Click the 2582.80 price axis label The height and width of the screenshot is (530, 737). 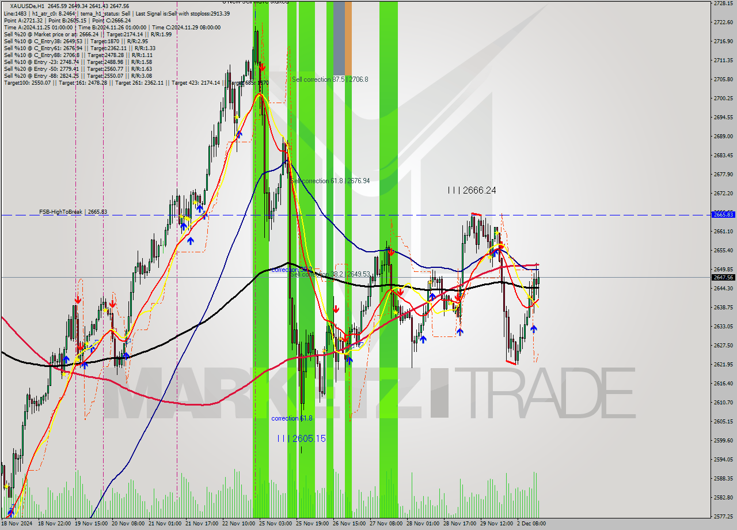point(723,498)
